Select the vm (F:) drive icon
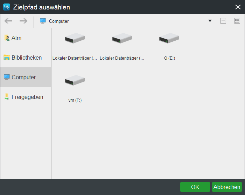The image size is (245, 195). pos(75,80)
